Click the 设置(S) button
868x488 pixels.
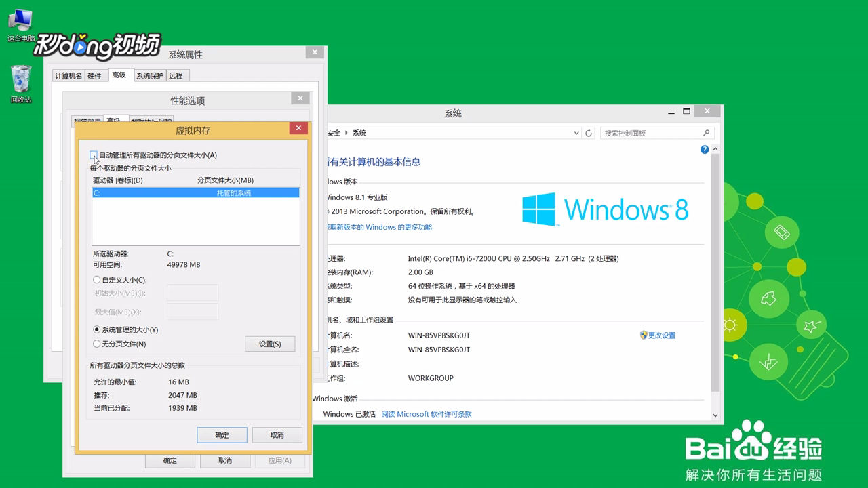click(x=270, y=344)
